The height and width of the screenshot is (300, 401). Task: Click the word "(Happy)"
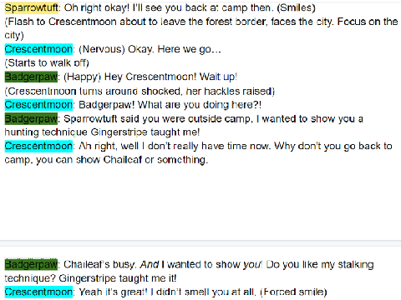coord(83,77)
